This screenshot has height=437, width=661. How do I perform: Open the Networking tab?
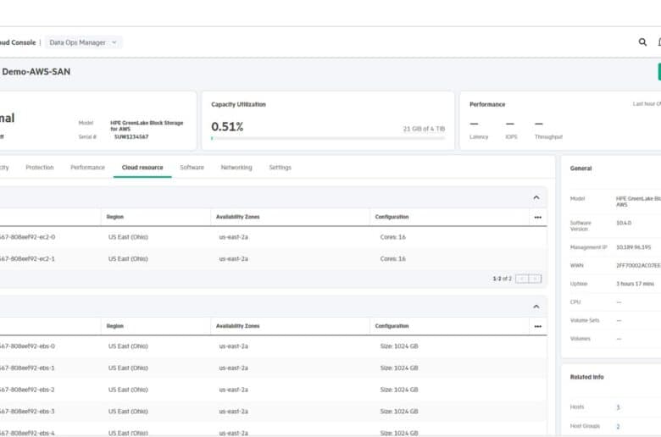pyautogui.click(x=236, y=168)
